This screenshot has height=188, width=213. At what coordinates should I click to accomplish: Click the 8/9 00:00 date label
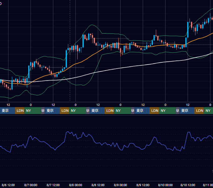click(120, 185)
